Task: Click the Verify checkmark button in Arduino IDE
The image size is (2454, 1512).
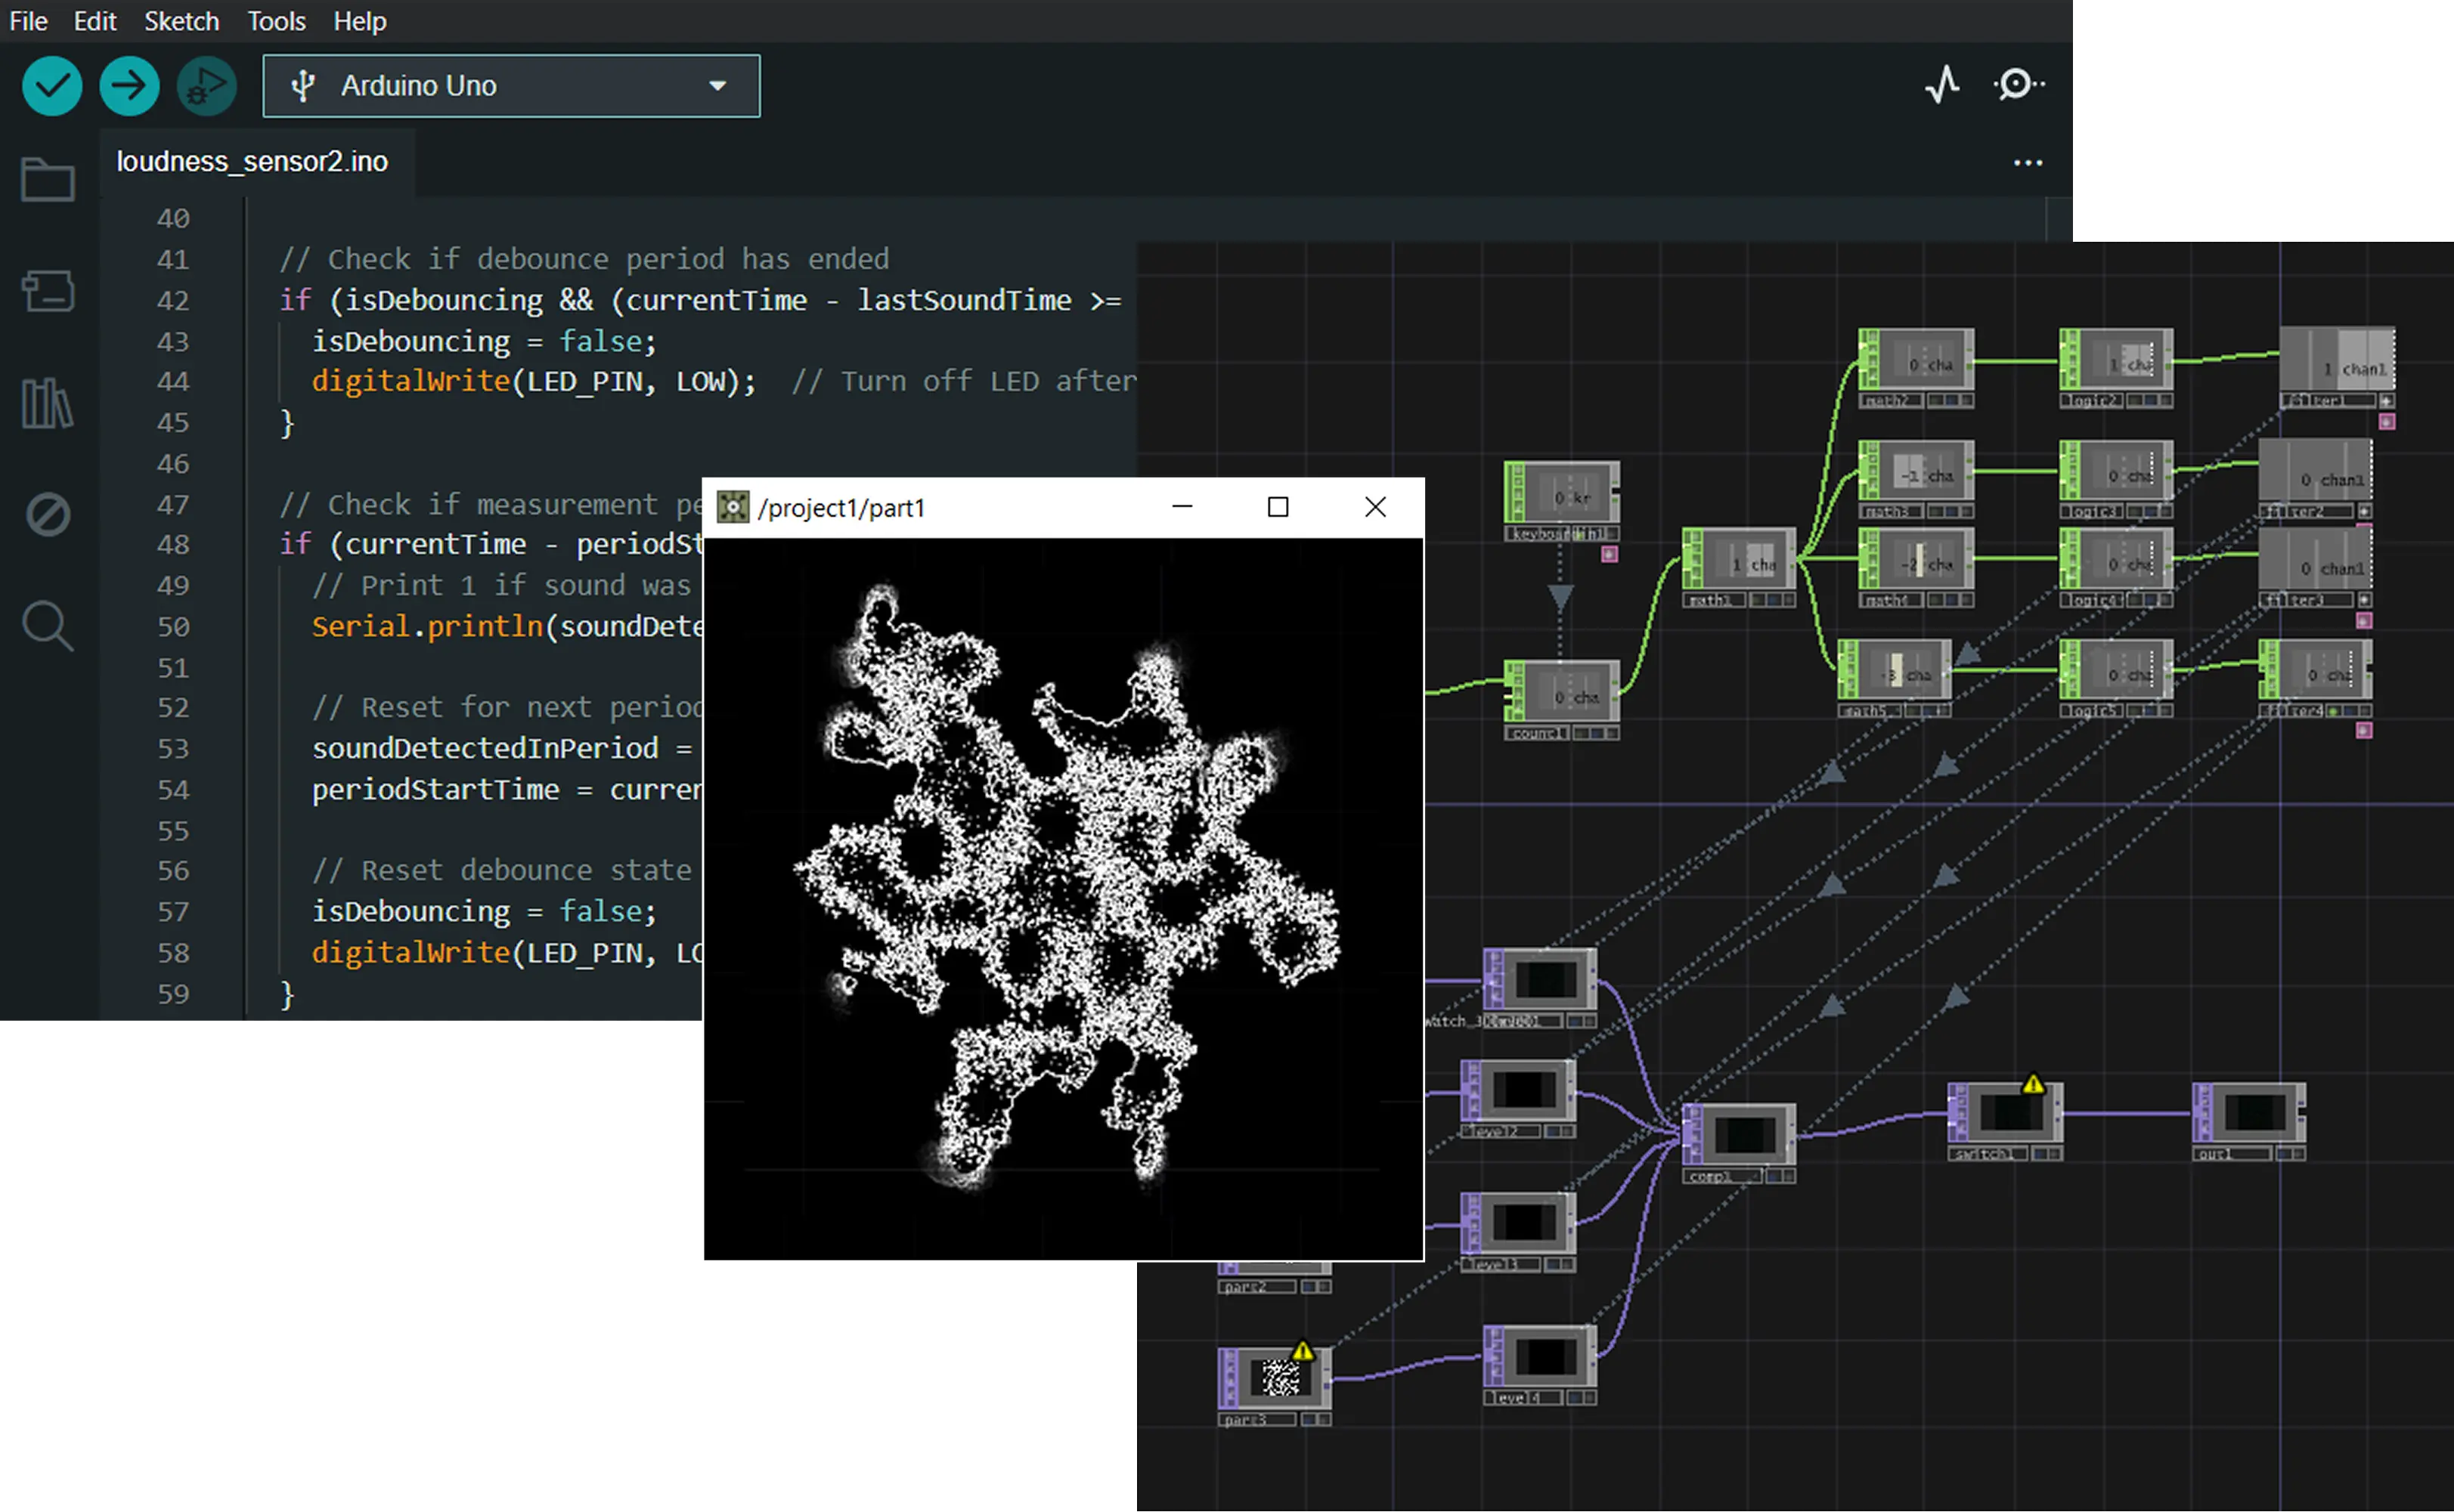Action: [x=52, y=86]
